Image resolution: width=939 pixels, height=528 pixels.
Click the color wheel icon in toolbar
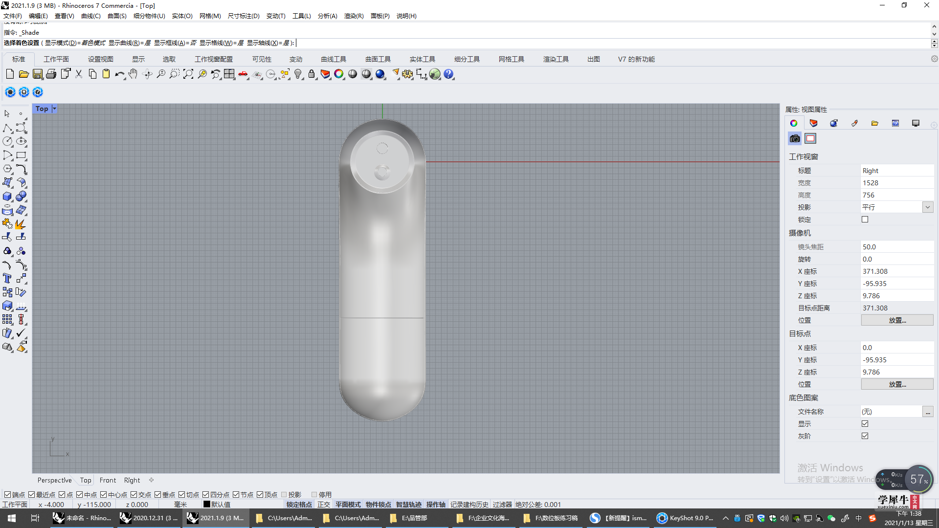point(339,74)
